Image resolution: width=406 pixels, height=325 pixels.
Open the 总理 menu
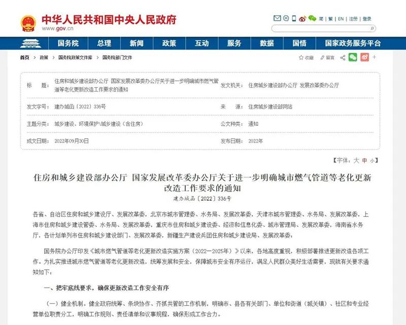(104, 43)
